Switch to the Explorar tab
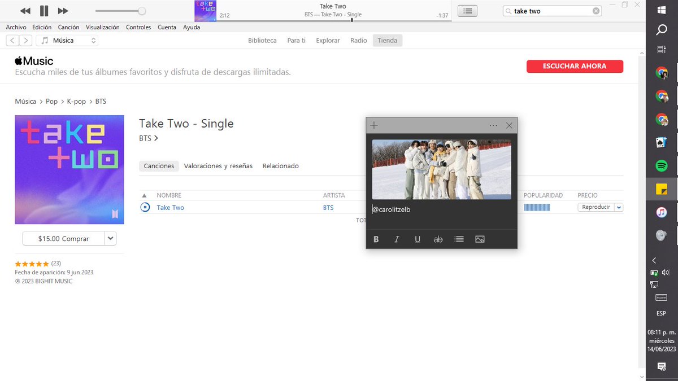This screenshot has height=381, width=678. coord(328,41)
